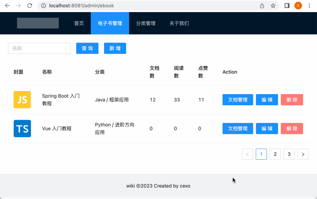Reload the page with the refresh icon
Viewport: 317px width, 199px height.
(30, 6)
